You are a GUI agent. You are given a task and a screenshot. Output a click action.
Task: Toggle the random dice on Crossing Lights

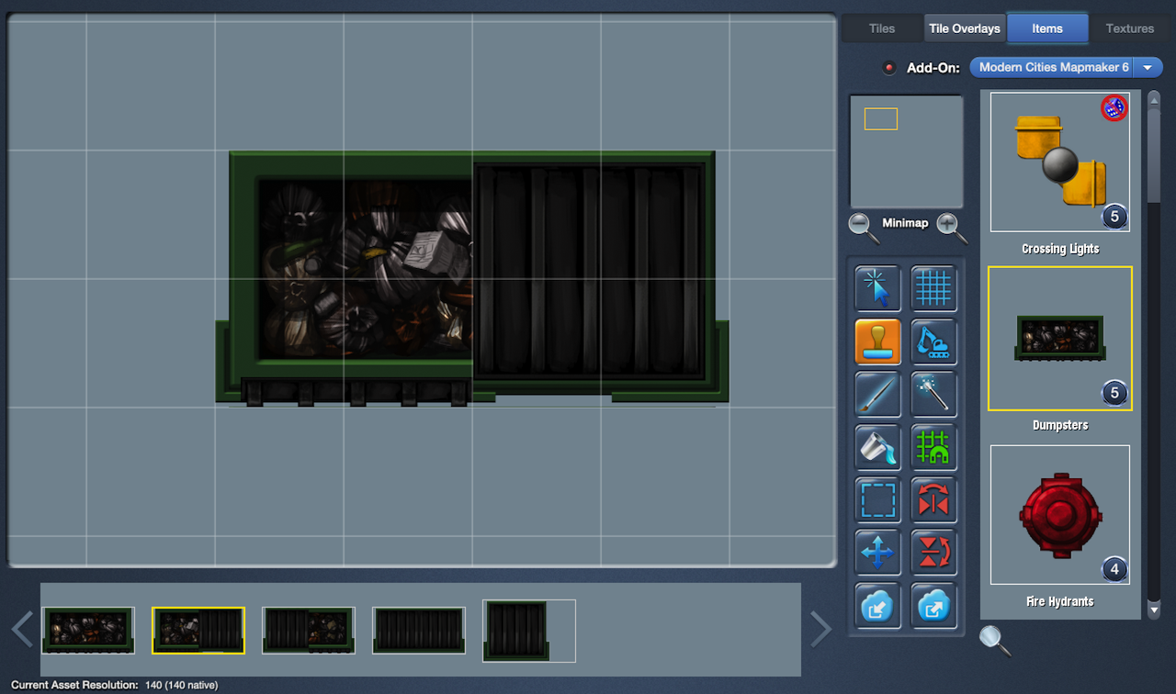(x=1114, y=108)
